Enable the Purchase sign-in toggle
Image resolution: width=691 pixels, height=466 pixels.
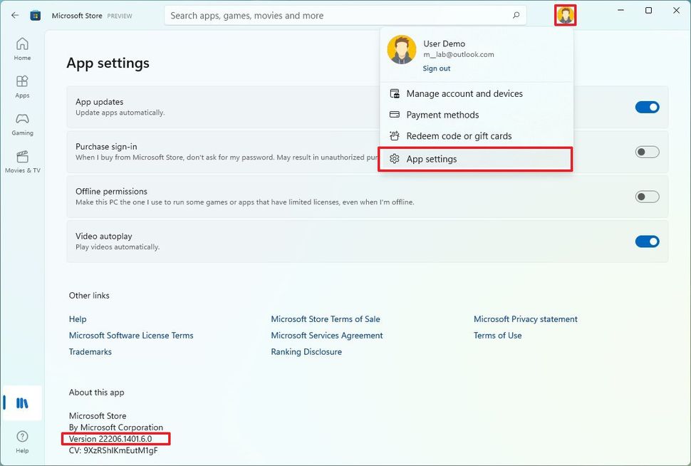(x=647, y=152)
